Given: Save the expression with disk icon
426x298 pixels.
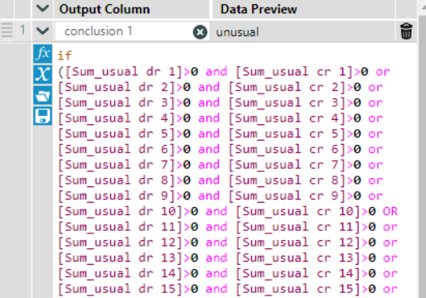Looking at the screenshot, I should [42, 116].
